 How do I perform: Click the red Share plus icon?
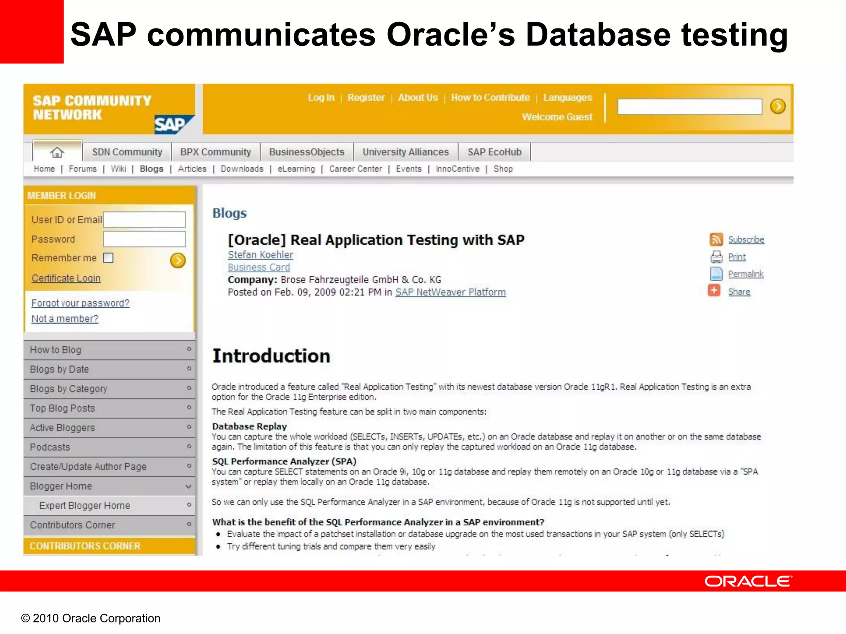pyautogui.click(x=714, y=291)
